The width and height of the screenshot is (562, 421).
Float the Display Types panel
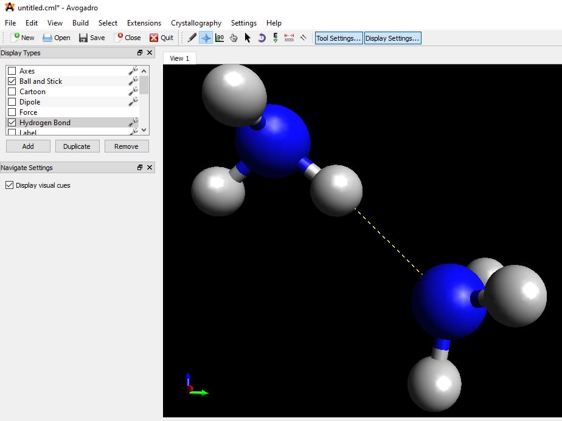140,53
